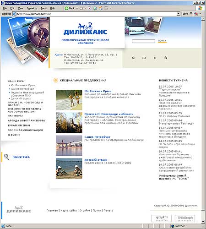Click the envelope mail icon
The width and height of the screenshot is (206, 229).
click(144, 58)
